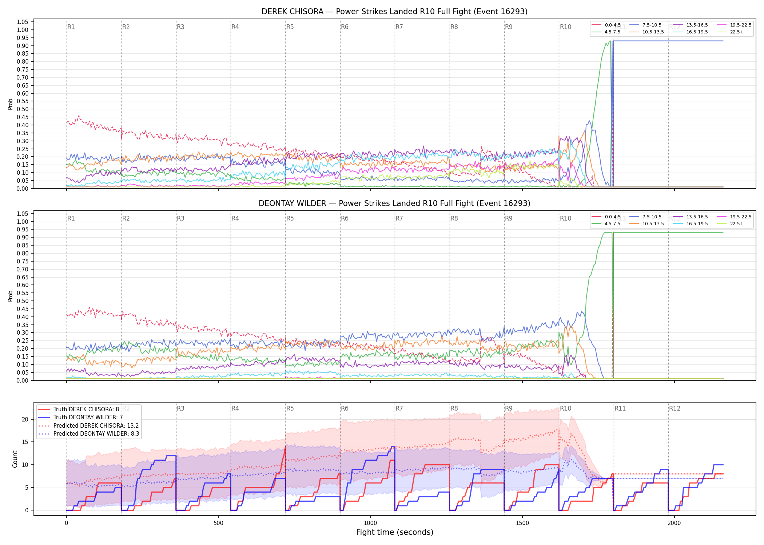Screen dimensions: 764x545
Task: Click the DEREK CHISORA chart title
Action: [x=394, y=12]
